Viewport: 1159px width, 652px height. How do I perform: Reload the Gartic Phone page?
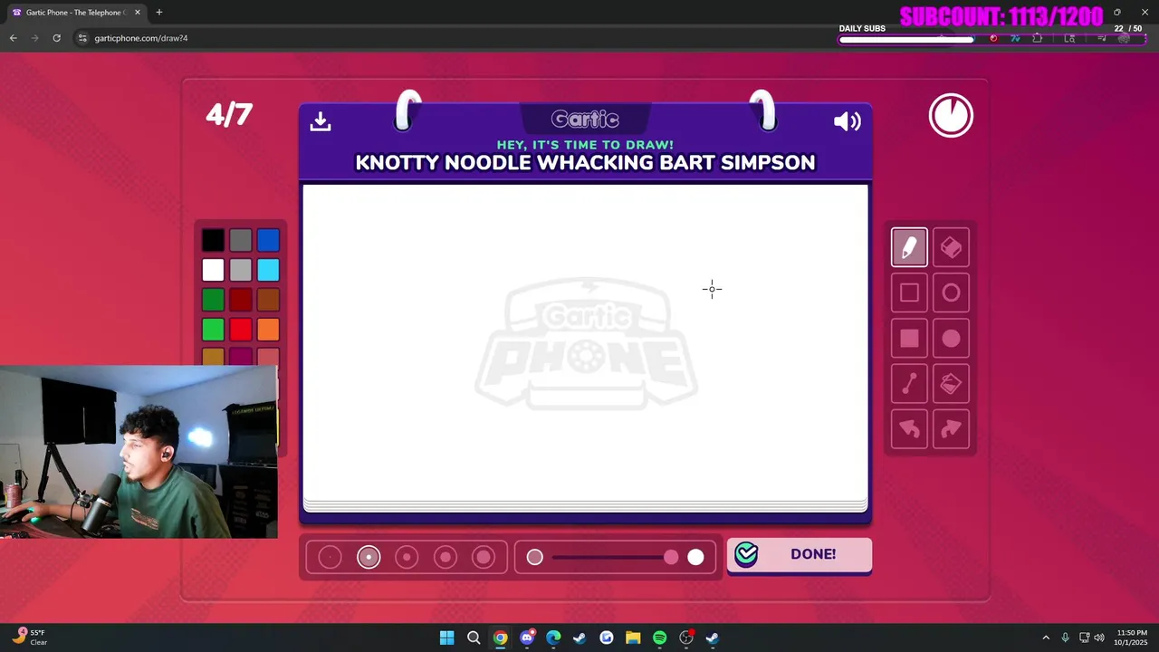click(x=56, y=38)
